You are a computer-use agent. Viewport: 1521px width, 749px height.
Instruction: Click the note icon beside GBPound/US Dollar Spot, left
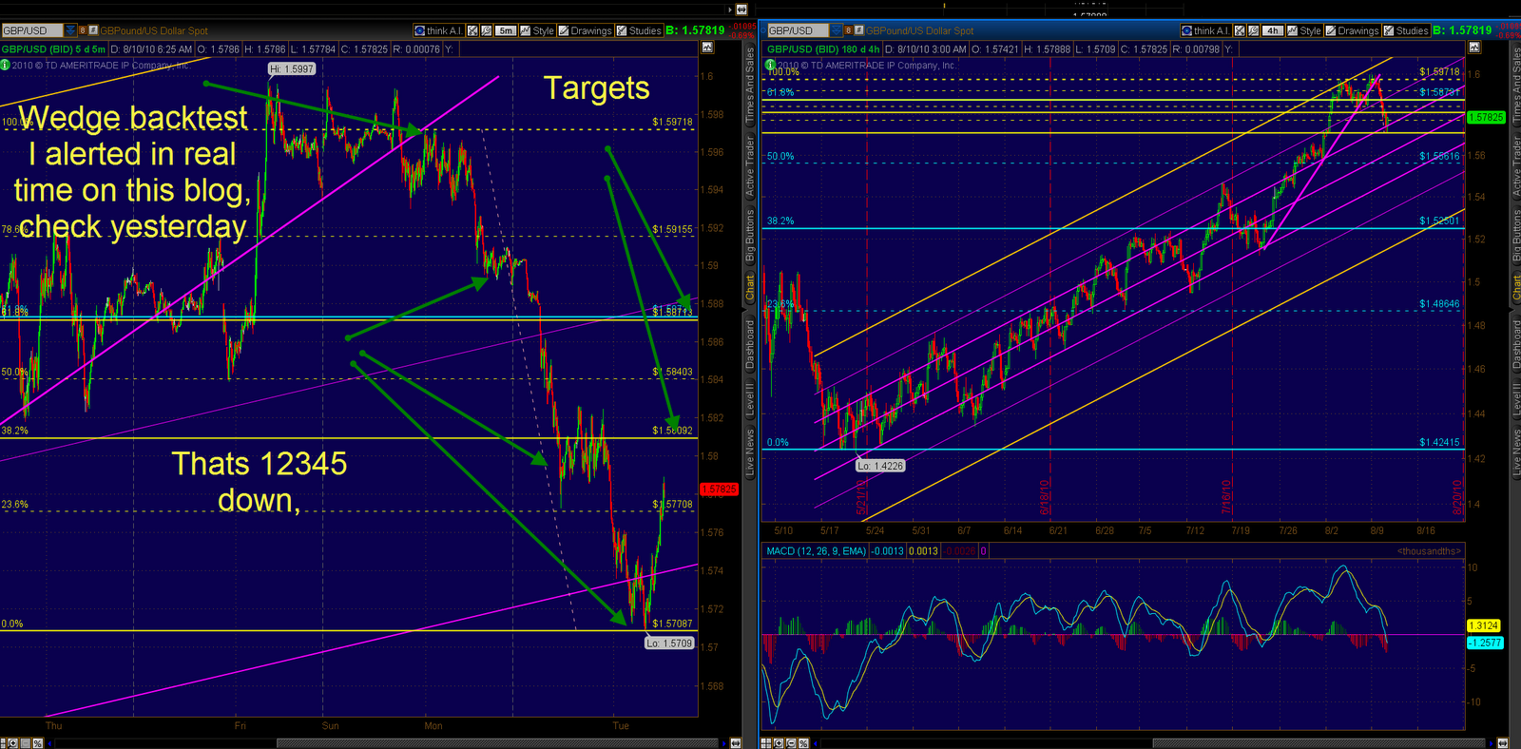click(x=93, y=30)
